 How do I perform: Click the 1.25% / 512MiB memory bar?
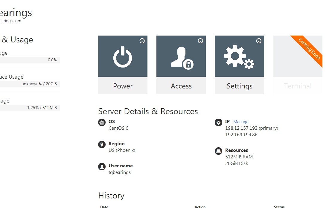click(30, 108)
